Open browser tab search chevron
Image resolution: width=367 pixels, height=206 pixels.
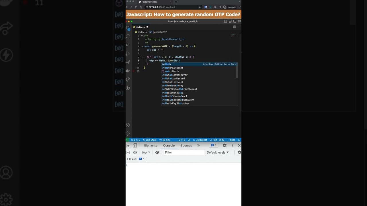pyautogui.click(x=240, y=2)
